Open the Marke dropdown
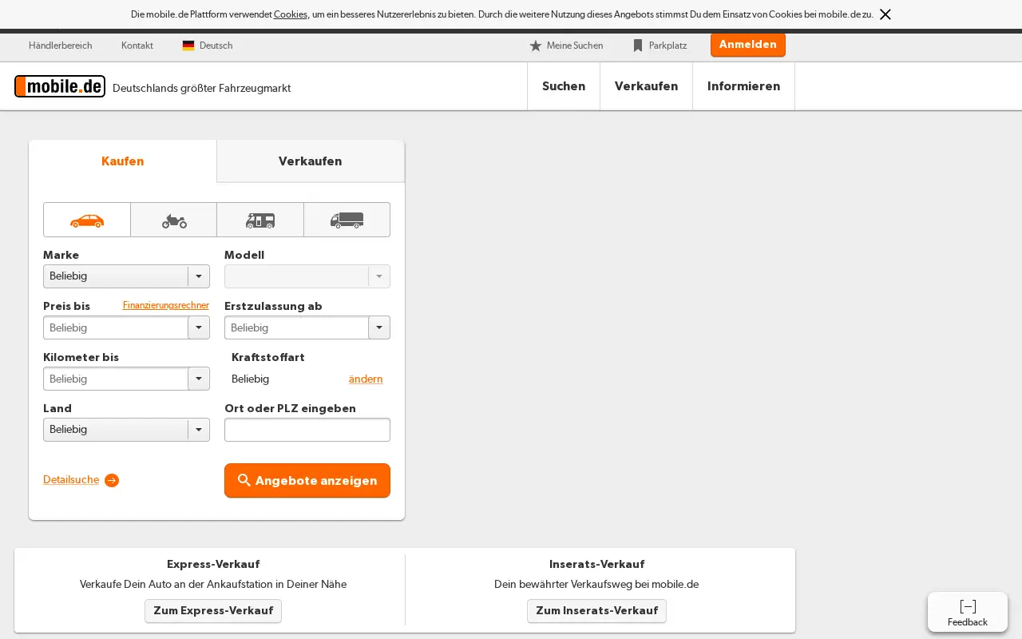The width and height of the screenshot is (1022, 639). [126, 276]
